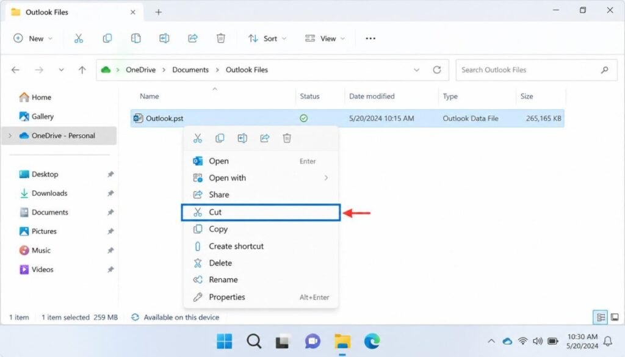The height and width of the screenshot is (357, 625).
Task: Click the Copy icon in the main toolbar
Action: point(107,38)
